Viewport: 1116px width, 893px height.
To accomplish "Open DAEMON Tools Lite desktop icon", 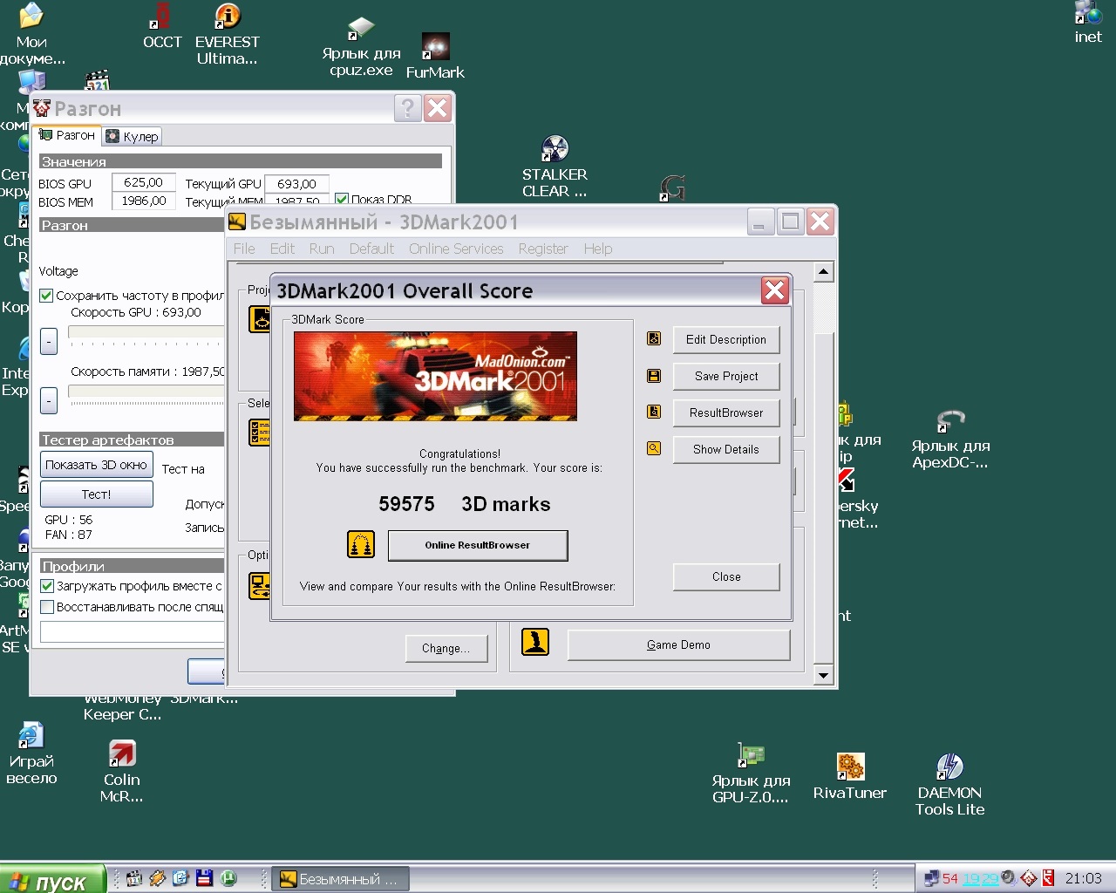I will pyautogui.click(x=949, y=767).
